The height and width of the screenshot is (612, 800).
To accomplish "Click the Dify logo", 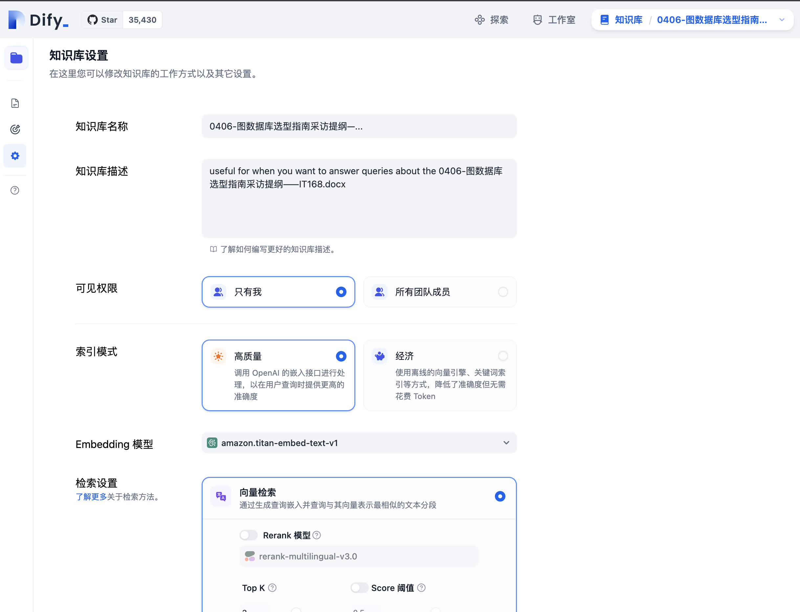I will click(x=38, y=20).
